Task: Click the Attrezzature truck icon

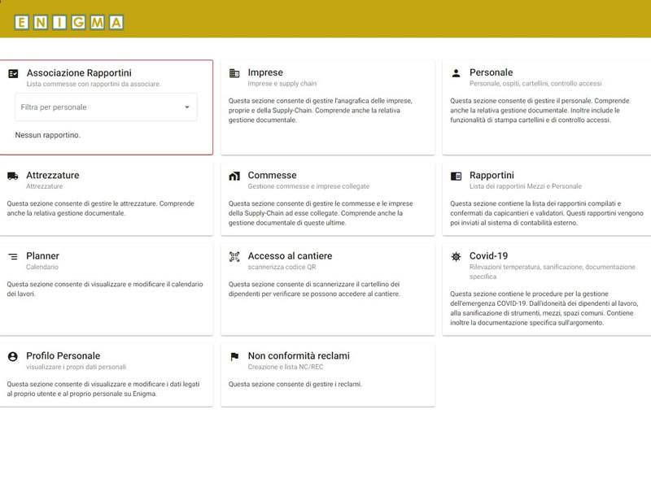Action: pyautogui.click(x=13, y=176)
